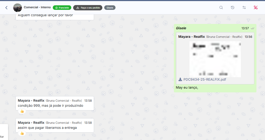Screen dimensions: 265x140
Task: Open the Comercial - Interno group avatar
Action: [18, 8]
